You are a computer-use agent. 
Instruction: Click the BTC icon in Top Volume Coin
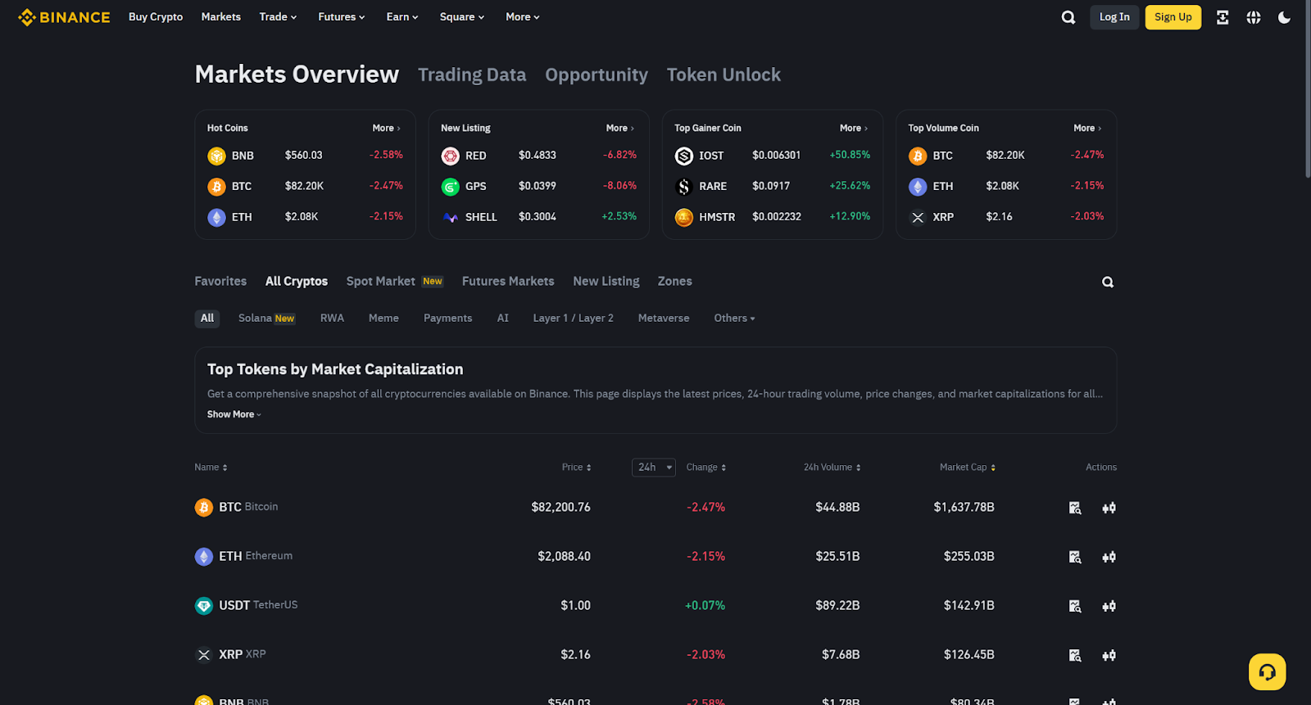pos(918,156)
